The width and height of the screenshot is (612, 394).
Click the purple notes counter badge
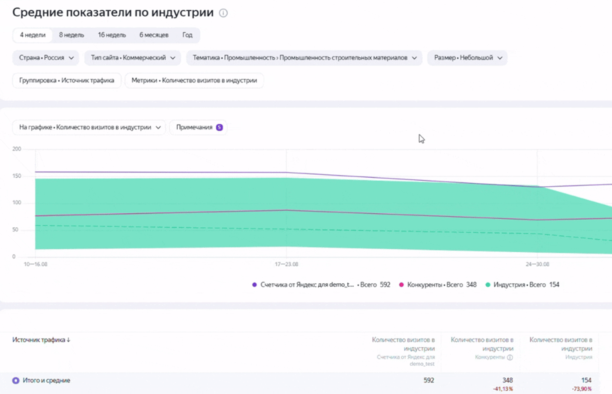pos(219,127)
